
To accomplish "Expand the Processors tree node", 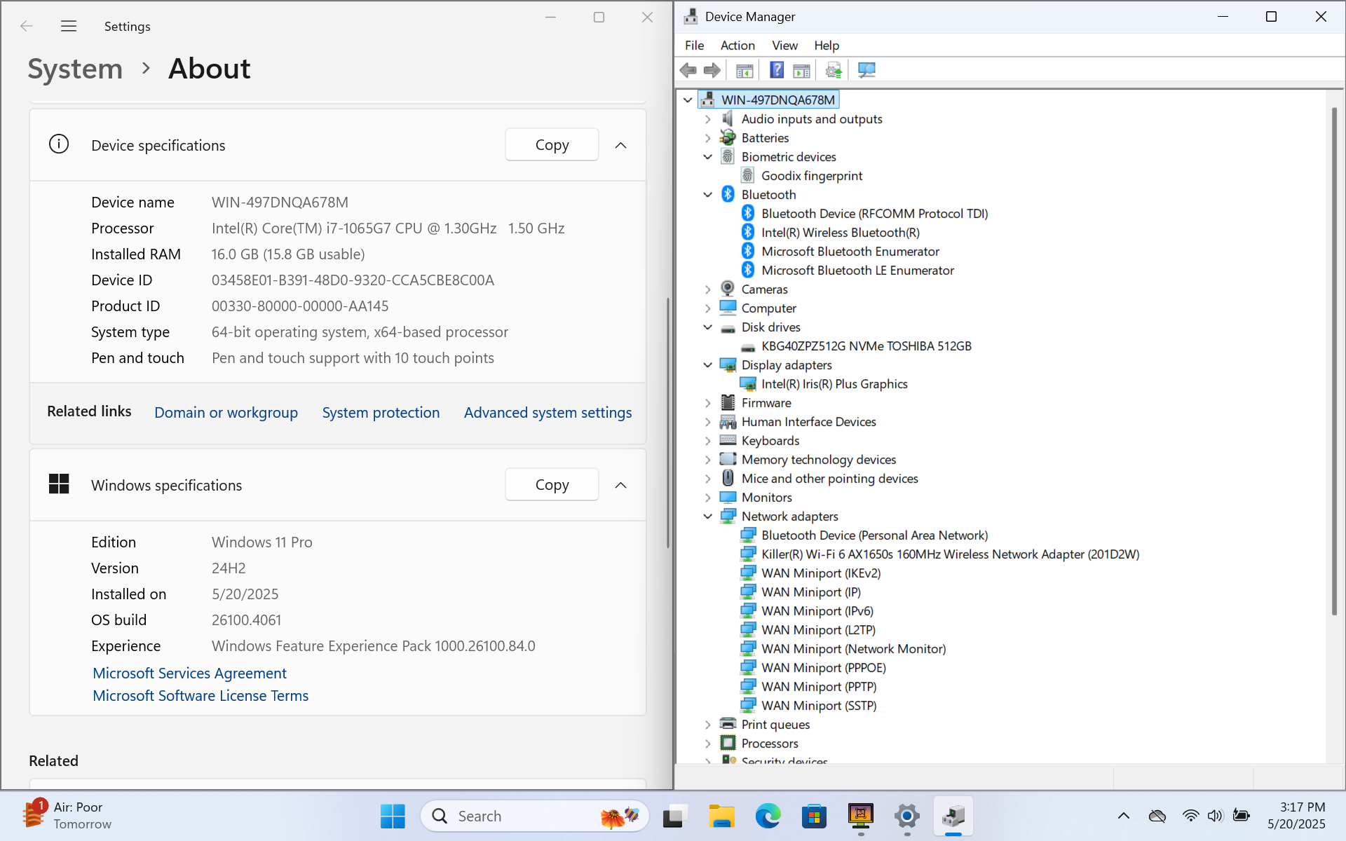I will (708, 744).
